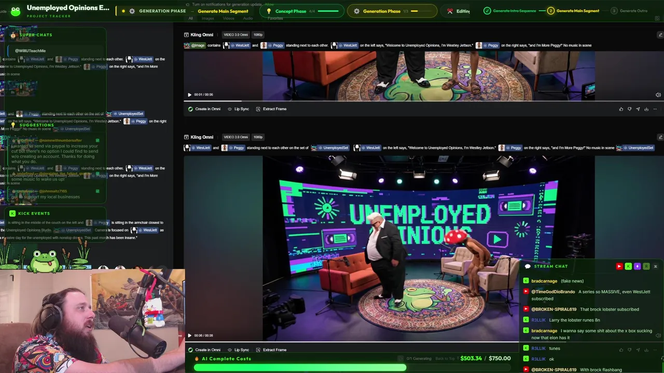Click the VIDEO 3.0 Omni badge on first clip
This screenshot has height=373, width=664.
(236, 35)
